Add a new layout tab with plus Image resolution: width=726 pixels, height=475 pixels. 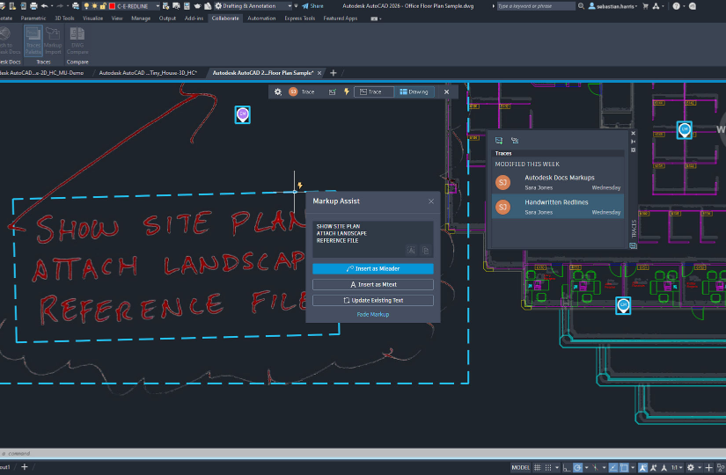pyautogui.click(x=25, y=467)
